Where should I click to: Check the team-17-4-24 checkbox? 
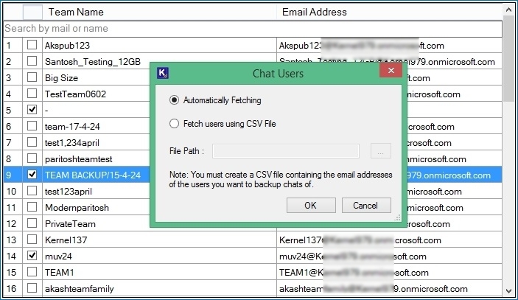[32, 125]
